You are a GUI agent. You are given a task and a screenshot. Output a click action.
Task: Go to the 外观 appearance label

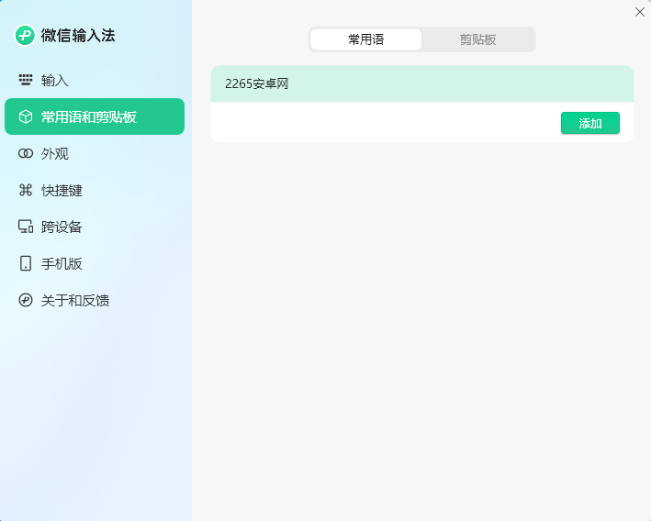[x=55, y=154]
